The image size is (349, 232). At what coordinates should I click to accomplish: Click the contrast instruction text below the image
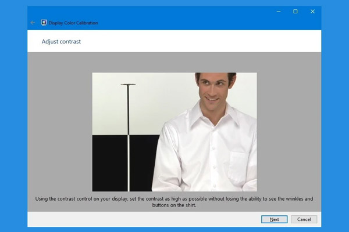(174, 202)
